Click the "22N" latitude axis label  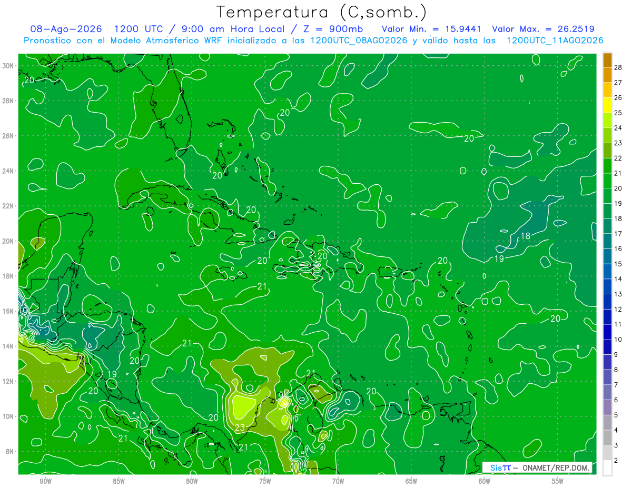9,206
